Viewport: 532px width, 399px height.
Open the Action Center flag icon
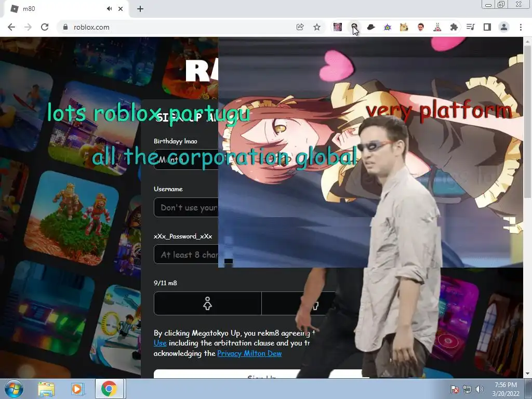click(454, 389)
